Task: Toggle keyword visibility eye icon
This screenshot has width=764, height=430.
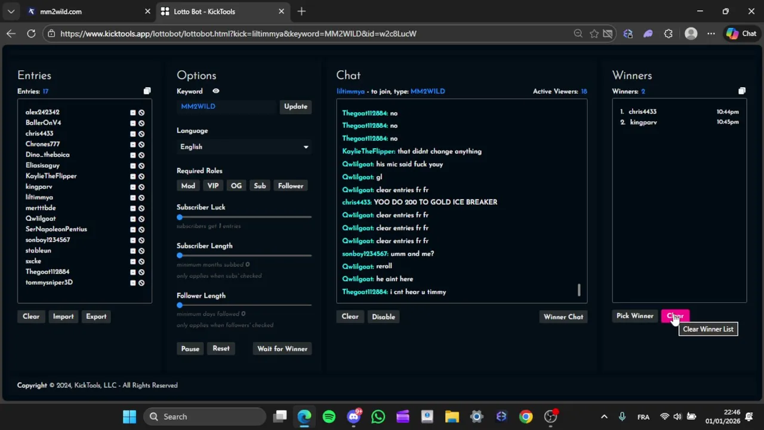Action: coord(215,91)
